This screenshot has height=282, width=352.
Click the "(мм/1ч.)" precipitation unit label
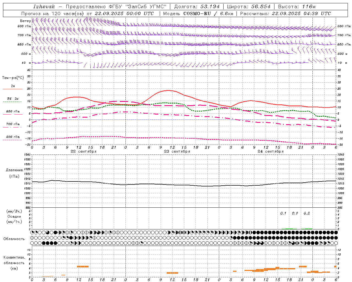[x=14, y=222]
